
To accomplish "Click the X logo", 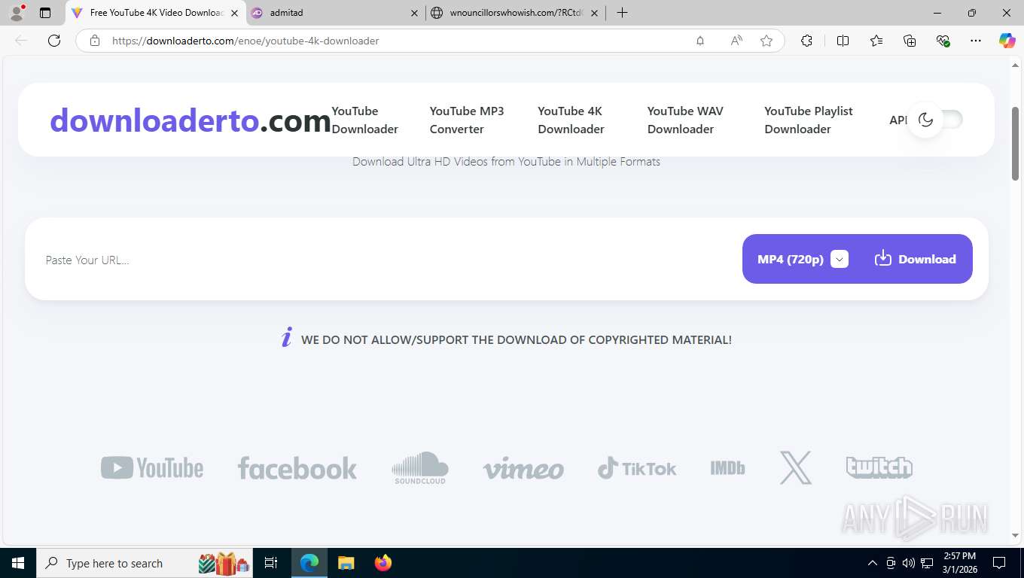I will pos(796,467).
